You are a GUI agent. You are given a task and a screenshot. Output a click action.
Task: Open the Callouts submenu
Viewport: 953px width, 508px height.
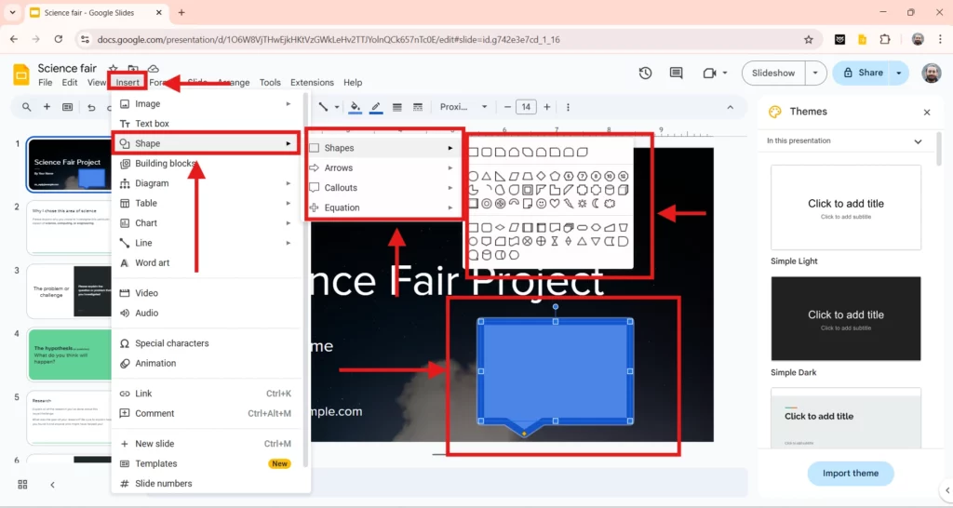pyautogui.click(x=341, y=188)
